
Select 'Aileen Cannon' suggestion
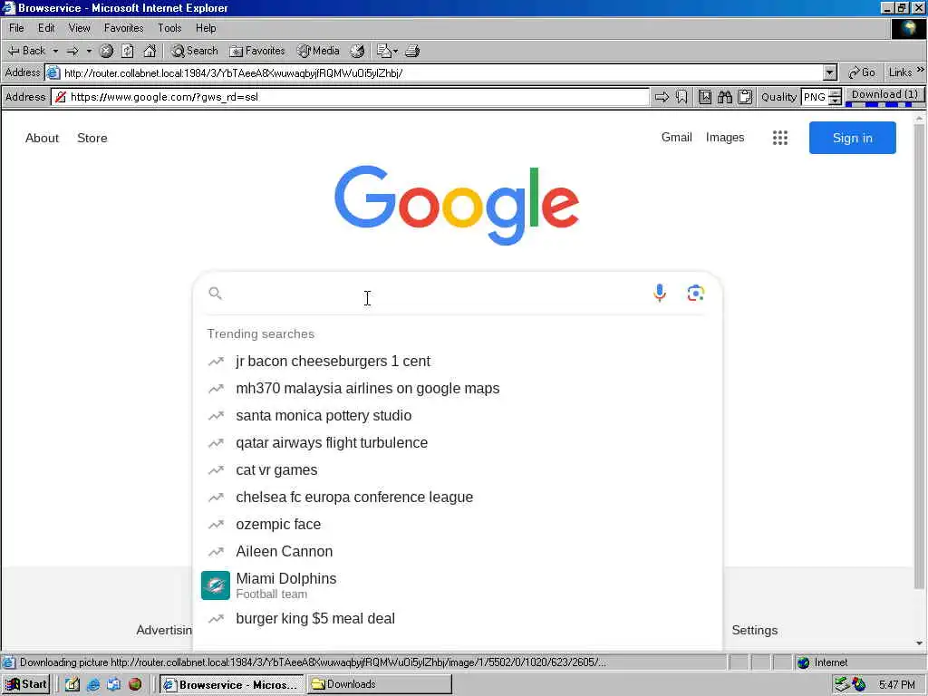point(458,552)
